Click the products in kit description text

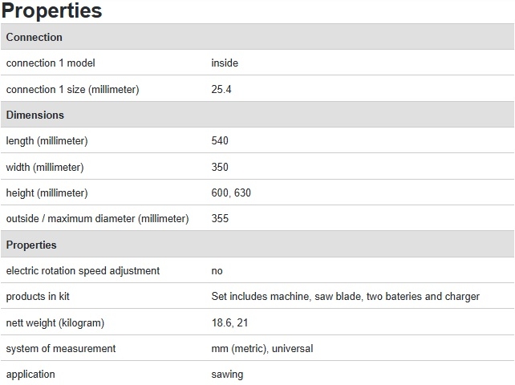(346, 296)
